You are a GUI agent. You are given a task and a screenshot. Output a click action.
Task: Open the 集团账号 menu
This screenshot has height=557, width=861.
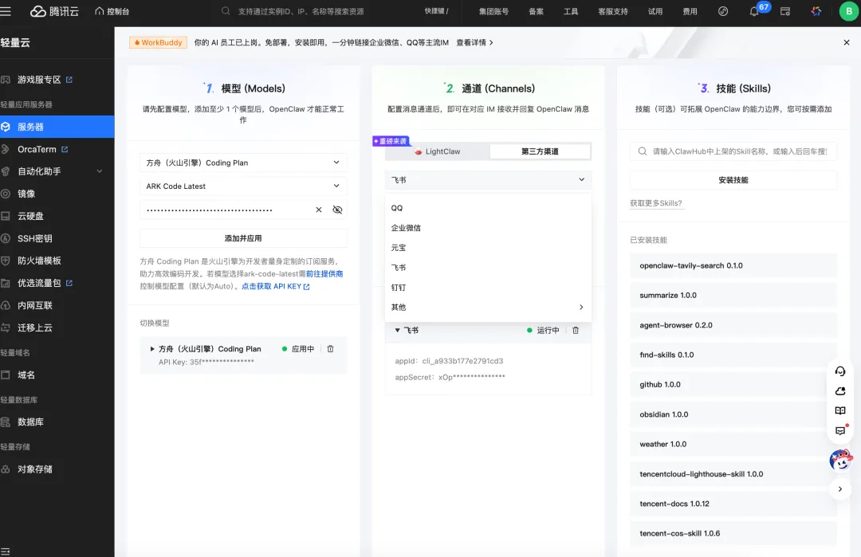493,11
